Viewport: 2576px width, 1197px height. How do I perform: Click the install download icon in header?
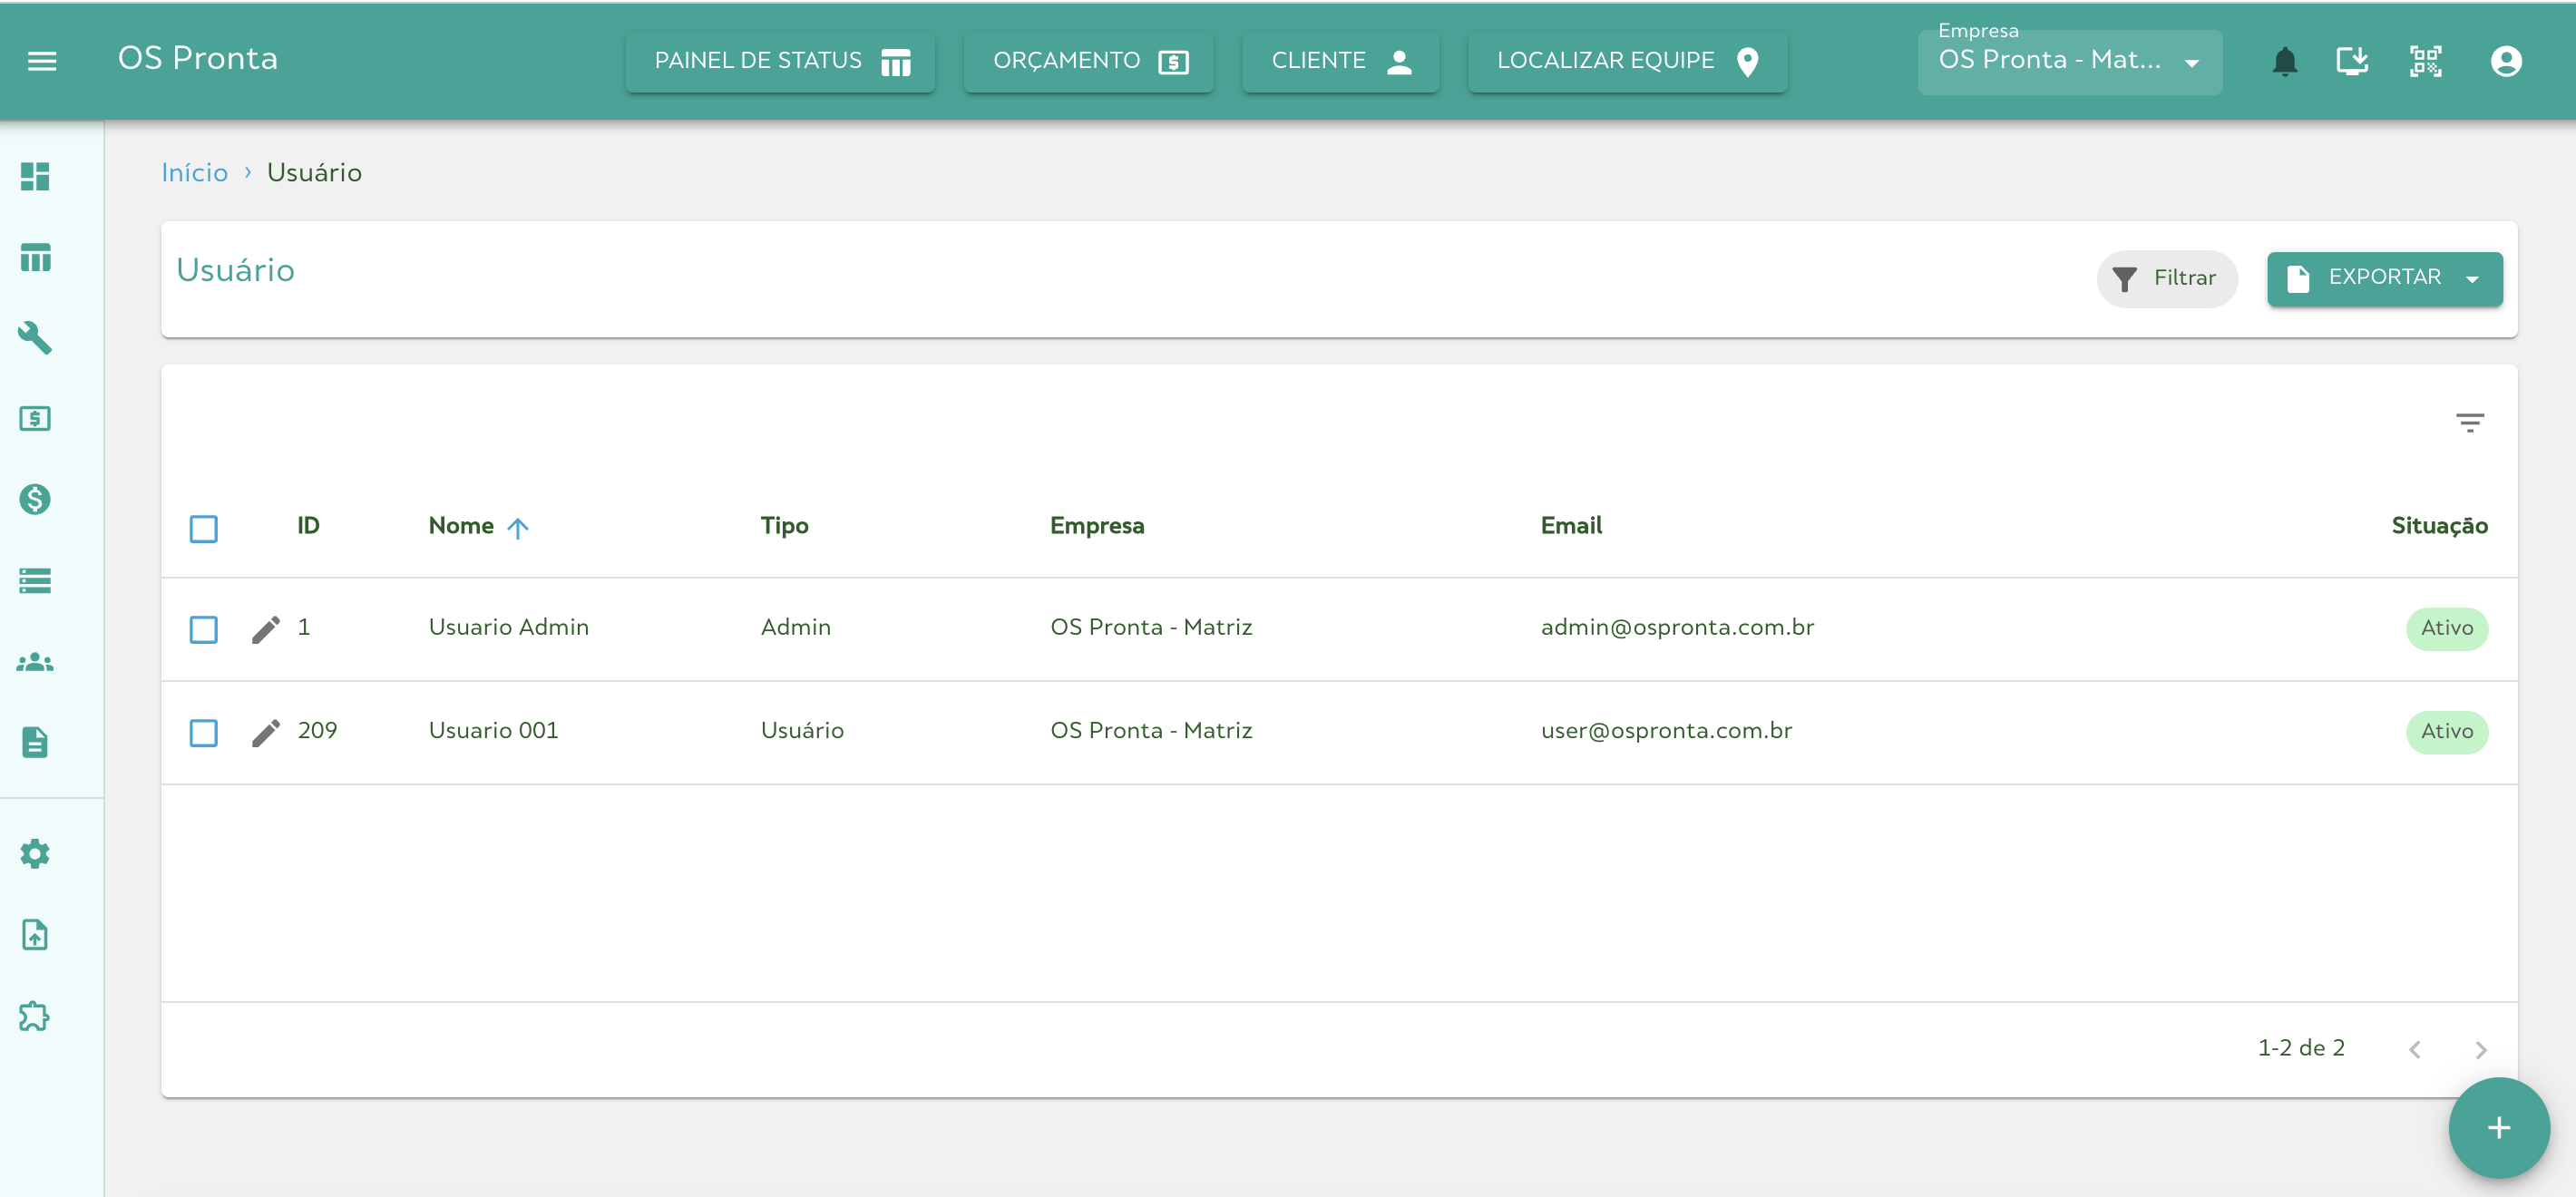click(x=2352, y=61)
